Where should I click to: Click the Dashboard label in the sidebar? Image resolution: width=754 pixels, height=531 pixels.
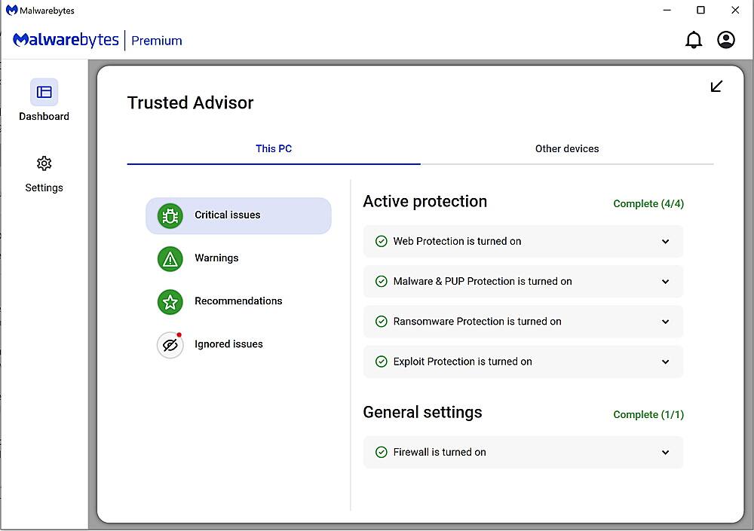(44, 116)
